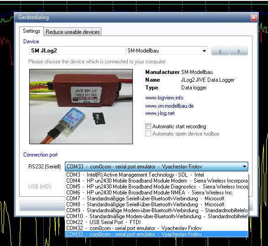Select COM32 com0com serial port emulator
268x246 pixels.
157,228
